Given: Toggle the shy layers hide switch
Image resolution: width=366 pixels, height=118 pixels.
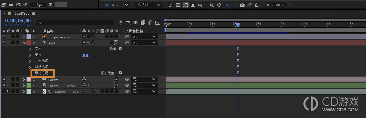Looking at the screenshot, I should pyautogui.click(x=136, y=22).
